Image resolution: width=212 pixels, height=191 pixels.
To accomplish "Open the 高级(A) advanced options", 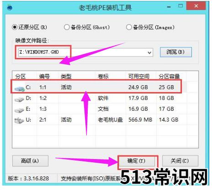I will coord(30,161).
